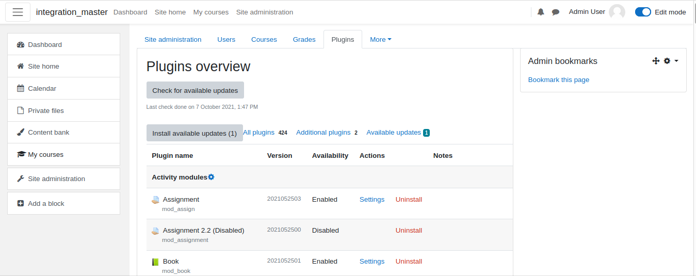696x276 pixels.
Task: Click Check for available updates button
Action: (x=195, y=90)
